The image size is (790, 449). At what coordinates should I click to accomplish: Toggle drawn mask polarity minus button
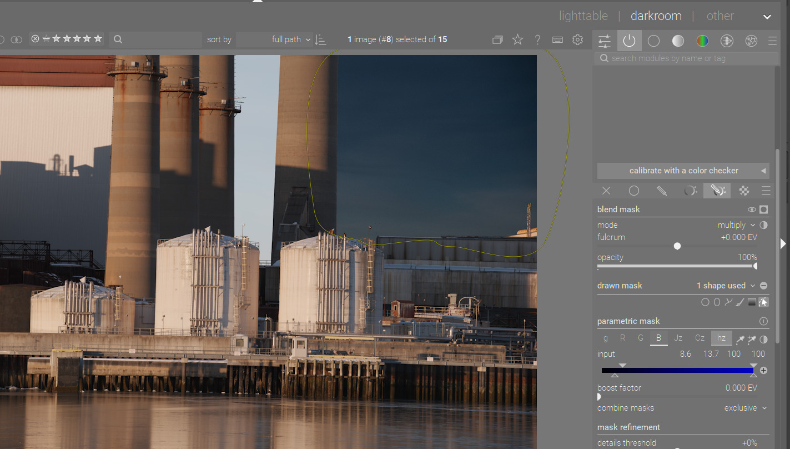(763, 286)
